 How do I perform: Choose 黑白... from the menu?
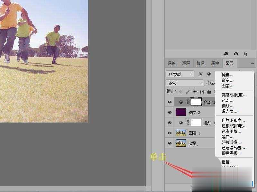coord(227,137)
